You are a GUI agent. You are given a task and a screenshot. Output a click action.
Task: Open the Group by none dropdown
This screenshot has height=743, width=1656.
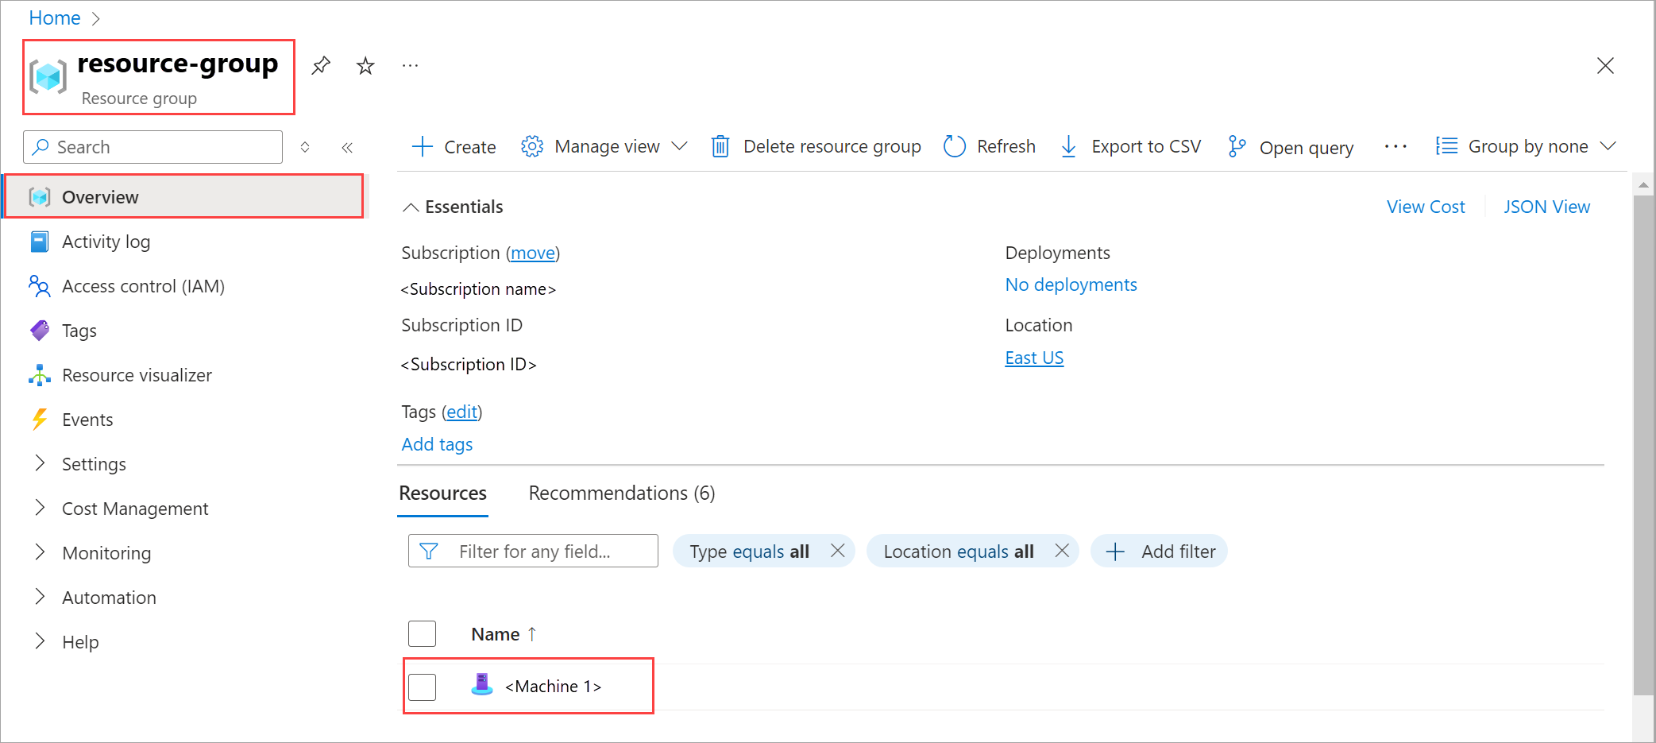[1526, 147]
